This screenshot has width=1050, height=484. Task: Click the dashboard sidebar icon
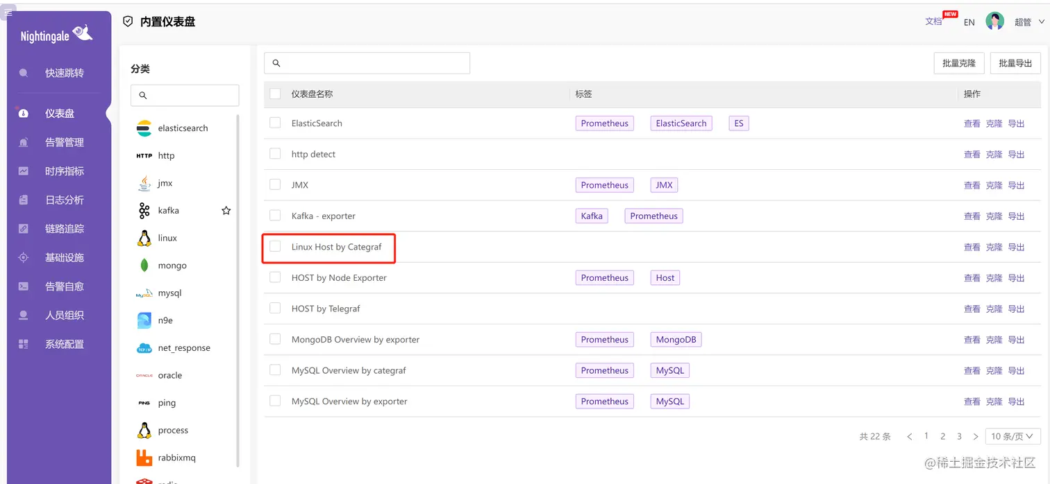coord(24,114)
